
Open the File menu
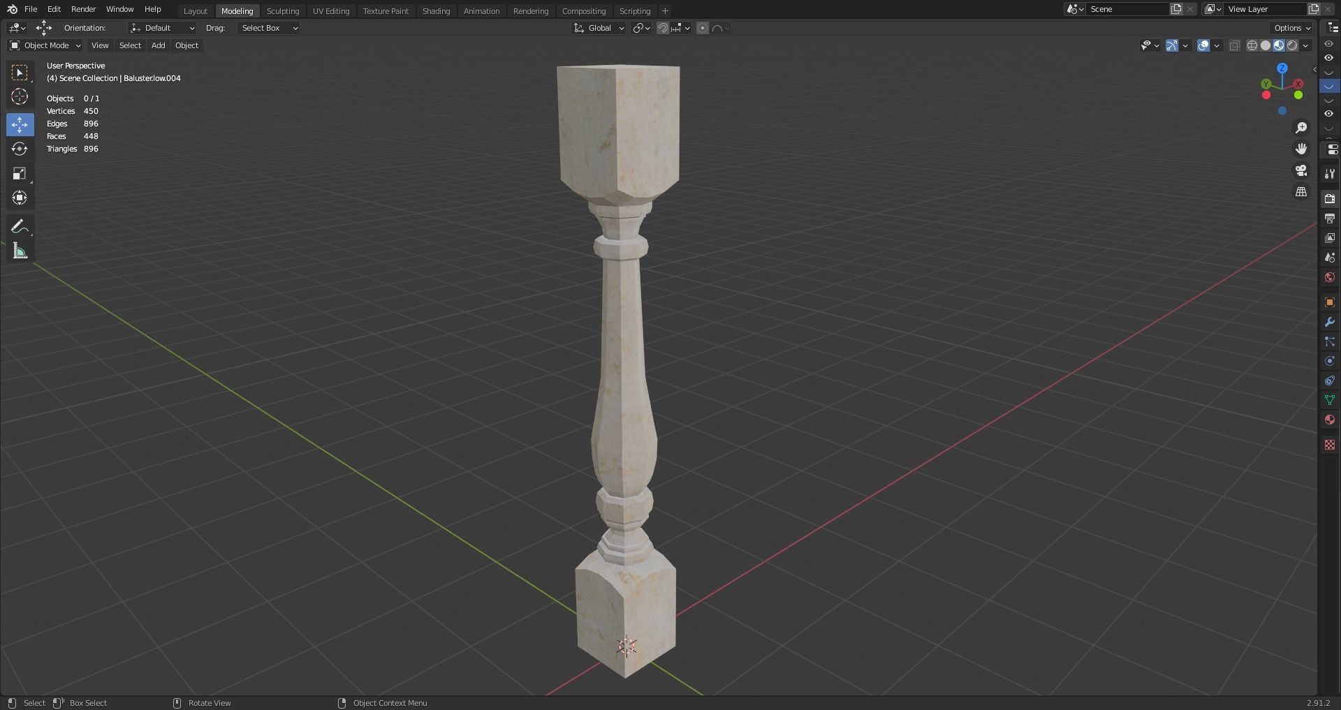(x=31, y=9)
